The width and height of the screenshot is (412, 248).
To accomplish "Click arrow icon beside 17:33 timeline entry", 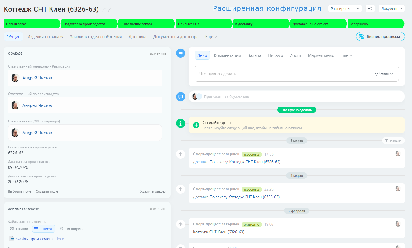I will pyautogui.click(x=181, y=154).
